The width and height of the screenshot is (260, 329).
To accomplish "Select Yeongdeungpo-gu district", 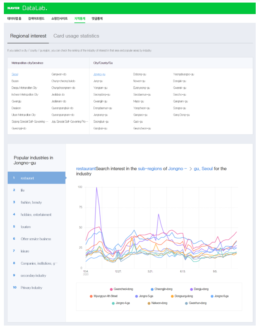I will point(183,74).
